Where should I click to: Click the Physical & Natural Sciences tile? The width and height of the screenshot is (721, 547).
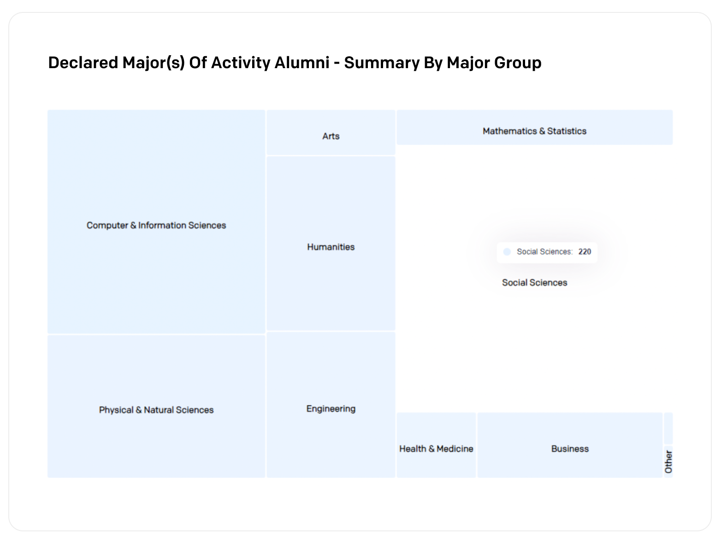click(156, 406)
